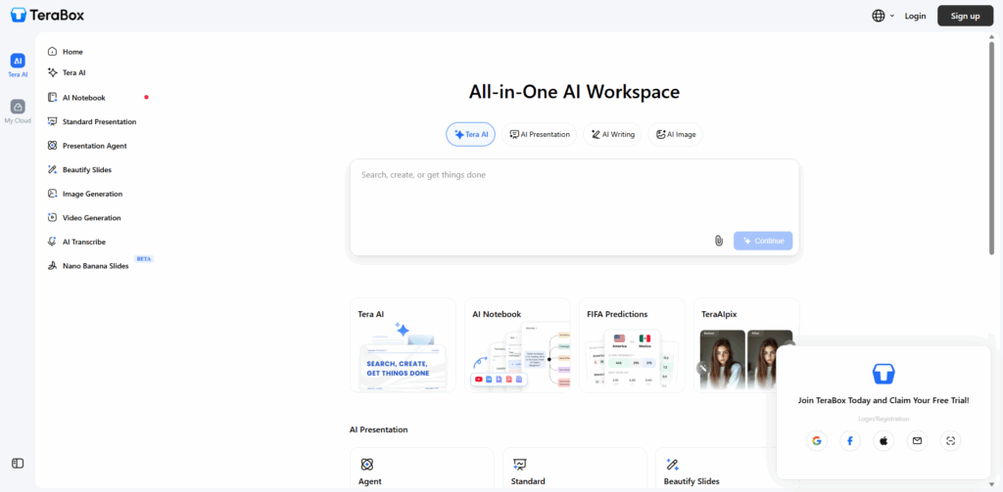This screenshot has width=1003, height=492.
Task: Open the AI Notebook feature card
Action: [517, 345]
